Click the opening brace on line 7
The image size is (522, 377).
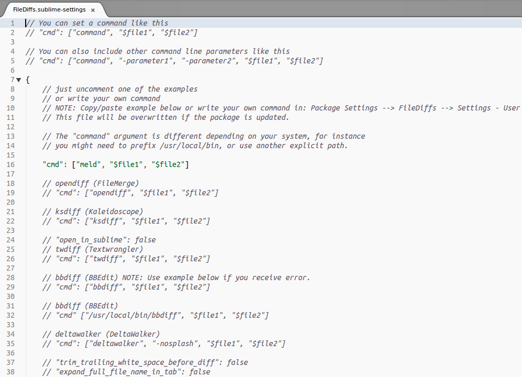28,80
